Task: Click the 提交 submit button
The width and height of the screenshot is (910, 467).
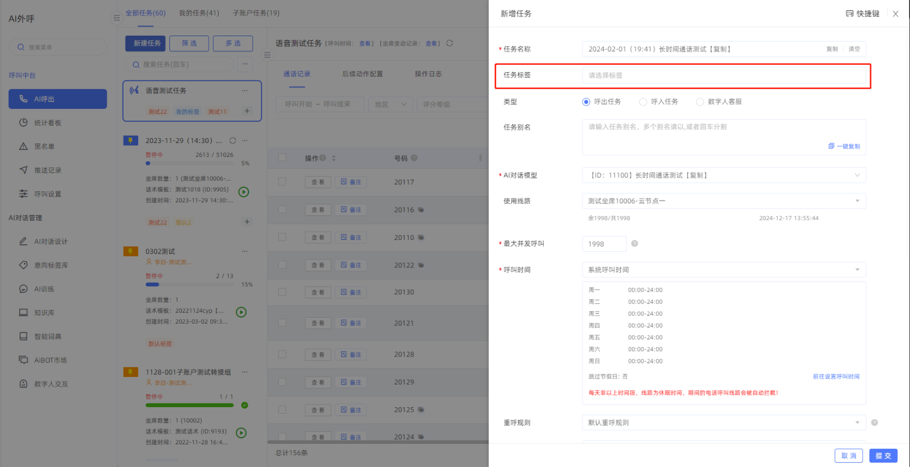Action: pos(883,456)
